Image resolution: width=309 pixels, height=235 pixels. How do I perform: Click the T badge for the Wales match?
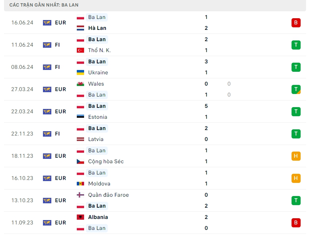click(296, 89)
